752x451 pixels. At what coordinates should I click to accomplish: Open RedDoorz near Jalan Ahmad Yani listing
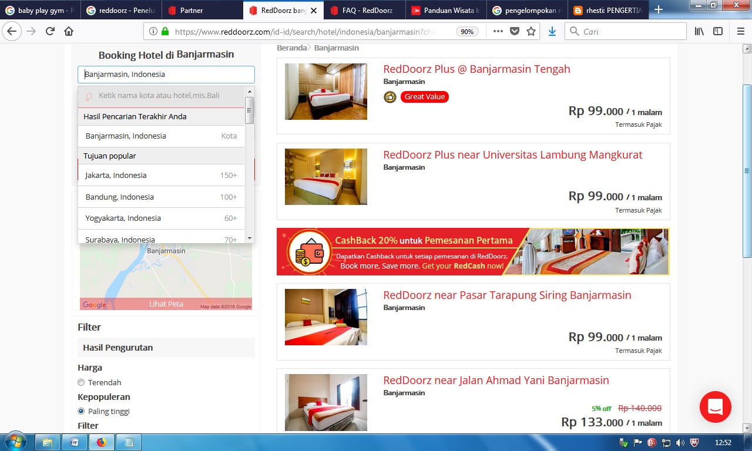click(x=496, y=381)
